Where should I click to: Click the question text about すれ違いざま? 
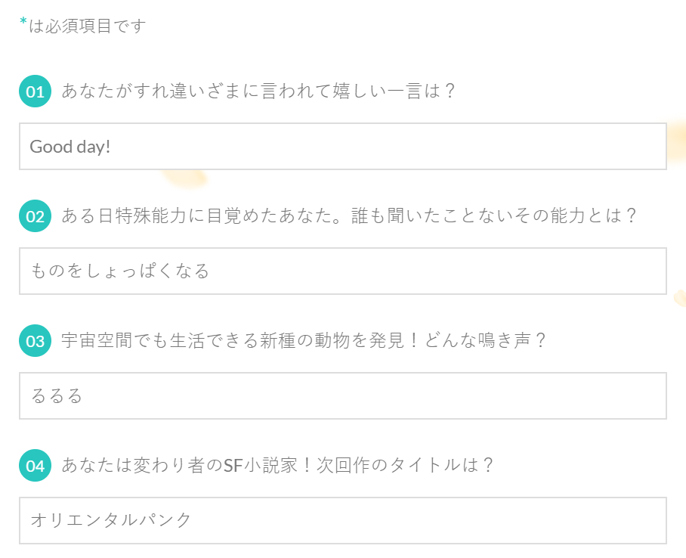pos(258,91)
